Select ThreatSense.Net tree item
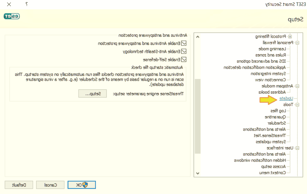 270,136
